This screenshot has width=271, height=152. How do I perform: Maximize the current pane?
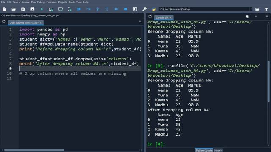click(x=135, y=9)
